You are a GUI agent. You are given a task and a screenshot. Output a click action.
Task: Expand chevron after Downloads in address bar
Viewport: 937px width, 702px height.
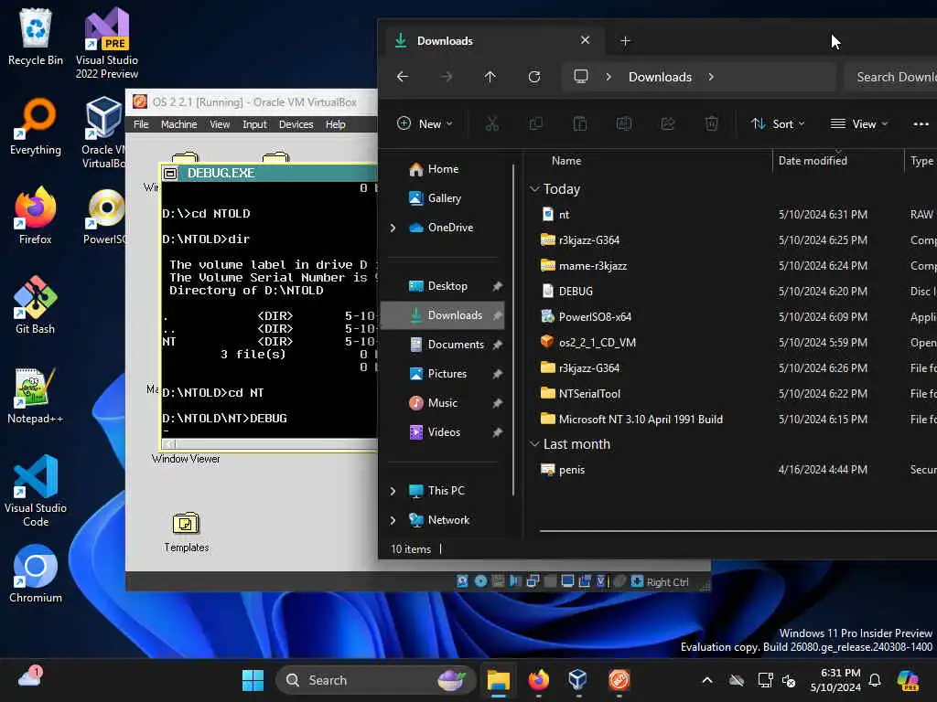pos(711,77)
